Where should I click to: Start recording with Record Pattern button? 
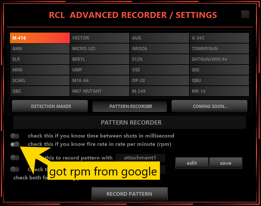(x=129, y=194)
